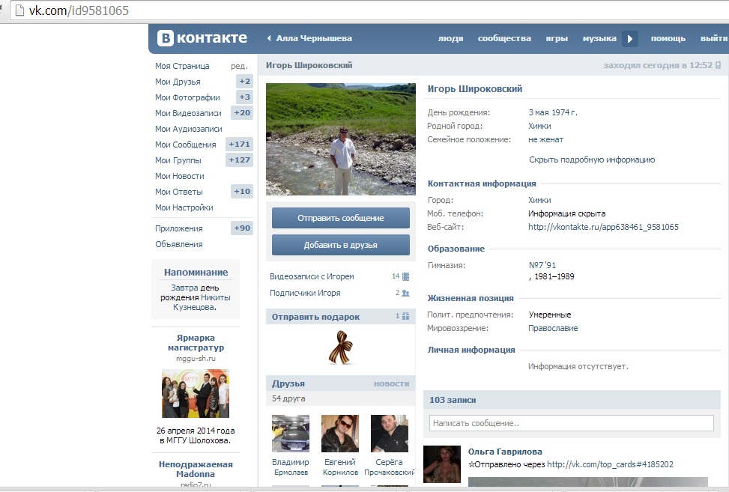Open Мои Ответы

coord(179,192)
